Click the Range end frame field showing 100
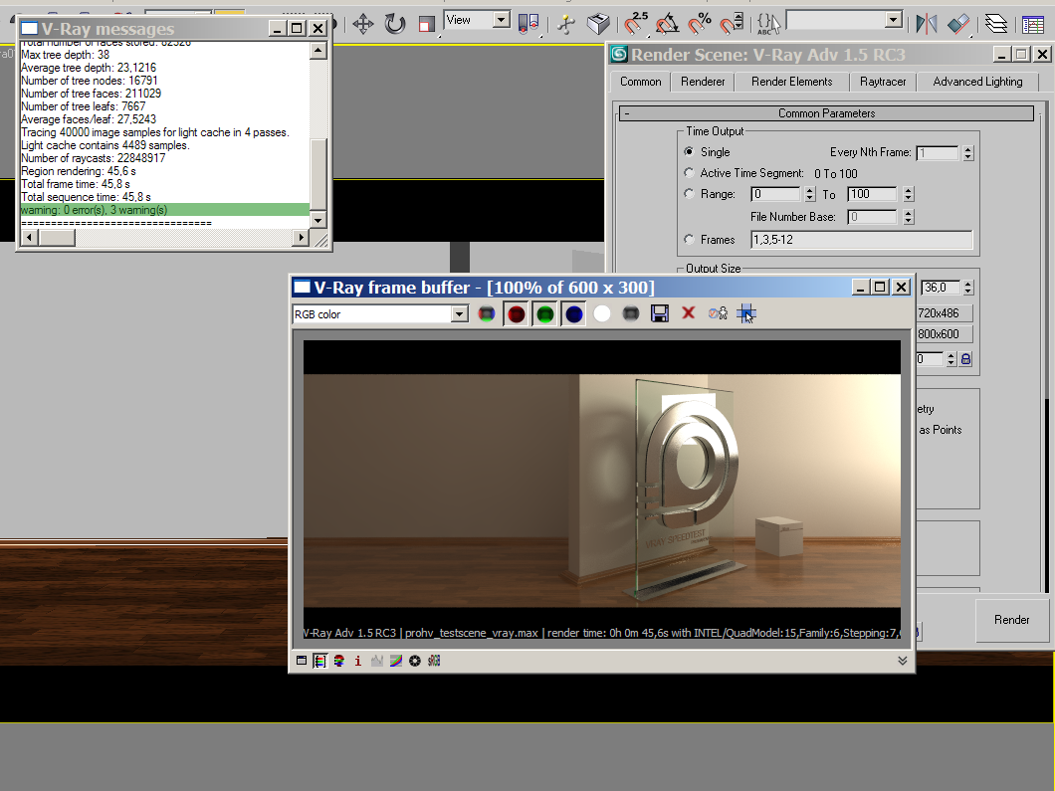The height and width of the screenshot is (791, 1055). click(872, 194)
